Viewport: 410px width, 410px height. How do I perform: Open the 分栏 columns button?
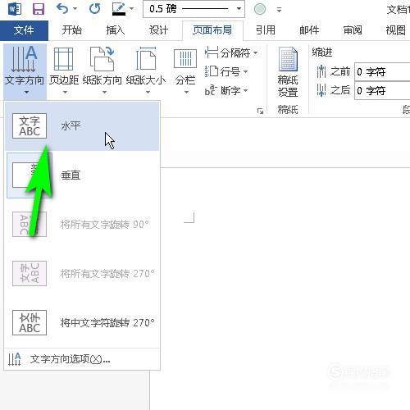[185, 71]
